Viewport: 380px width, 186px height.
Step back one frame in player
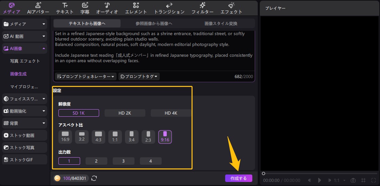pos(309,180)
